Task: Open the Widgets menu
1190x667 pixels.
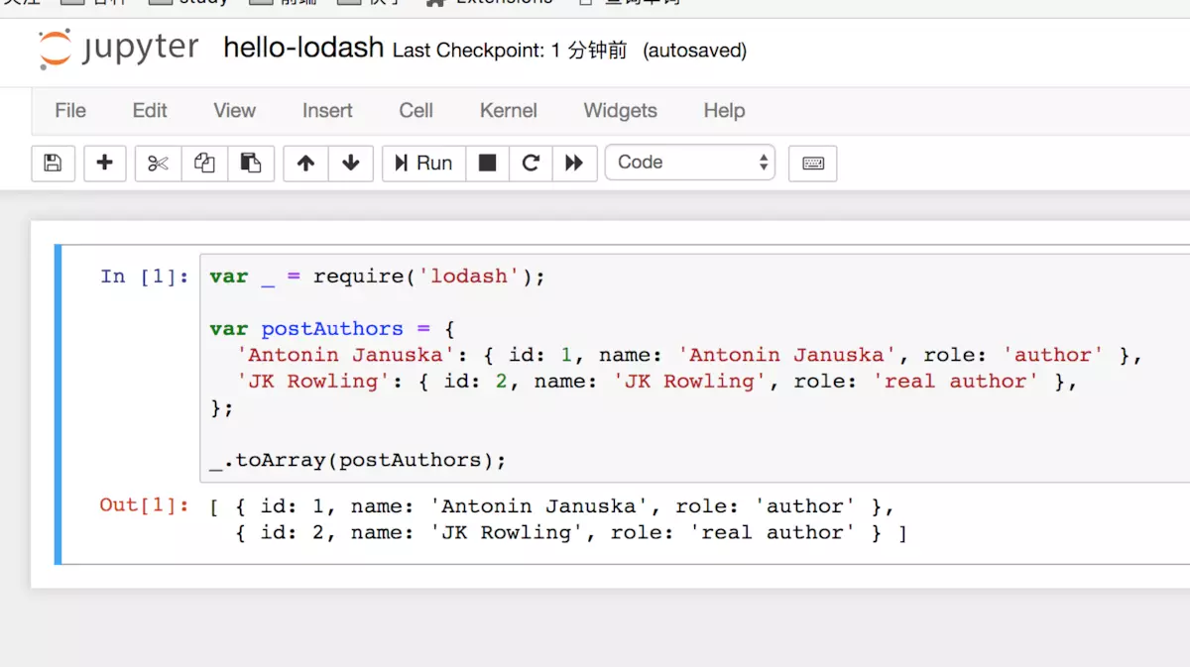Action: coord(620,110)
